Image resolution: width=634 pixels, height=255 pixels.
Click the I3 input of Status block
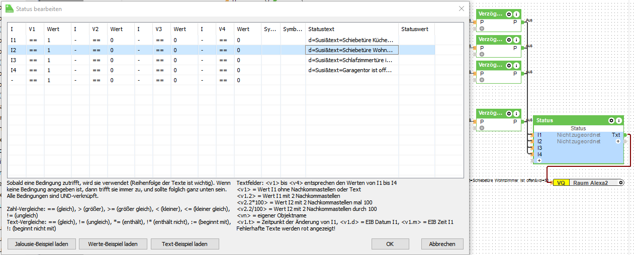coord(539,148)
